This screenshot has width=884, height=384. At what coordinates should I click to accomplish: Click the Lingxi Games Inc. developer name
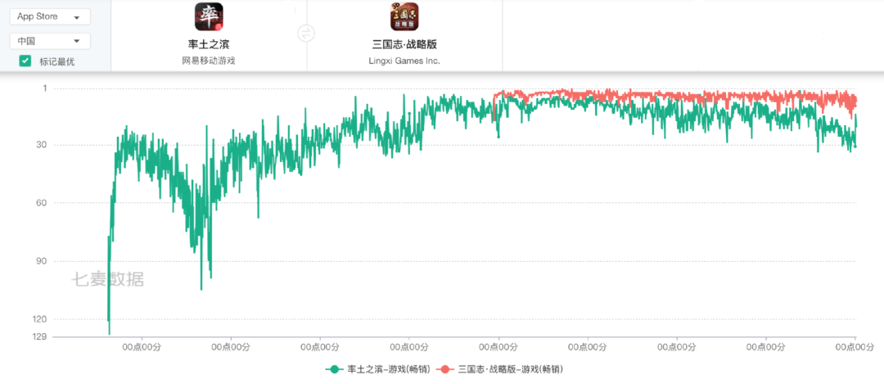coord(404,61)
